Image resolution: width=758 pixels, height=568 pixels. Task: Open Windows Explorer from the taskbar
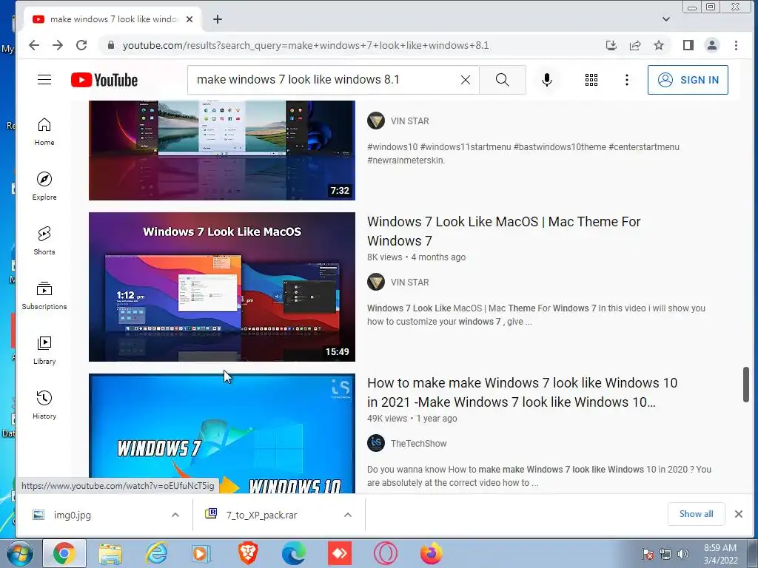[110, 553]
